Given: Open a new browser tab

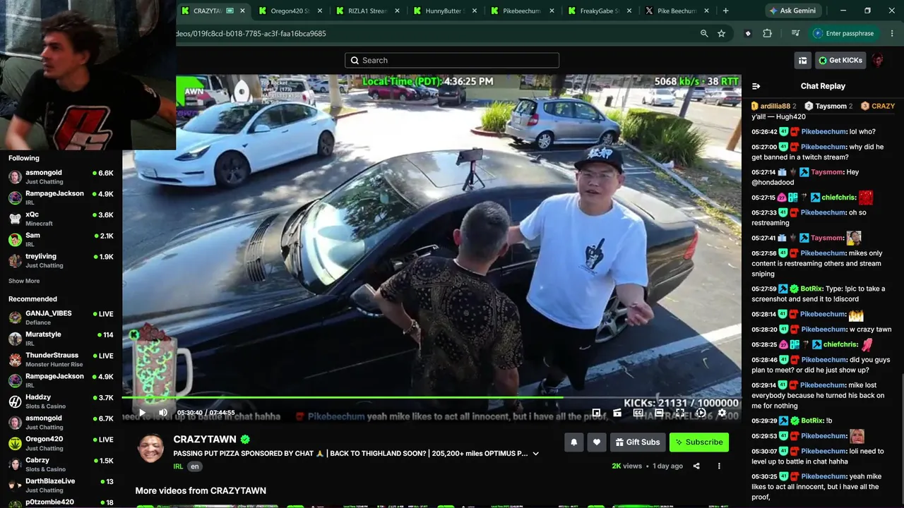Looking at the screenshot, I should [x=725, y=11].
